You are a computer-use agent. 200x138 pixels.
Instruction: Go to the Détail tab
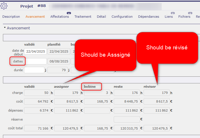(x=101, y=17)
